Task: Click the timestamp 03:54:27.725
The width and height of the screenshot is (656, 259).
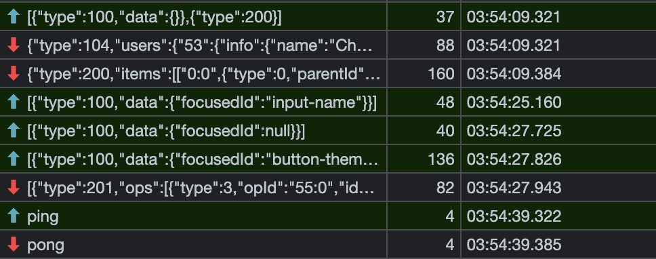Action: [x=514, y=131]
